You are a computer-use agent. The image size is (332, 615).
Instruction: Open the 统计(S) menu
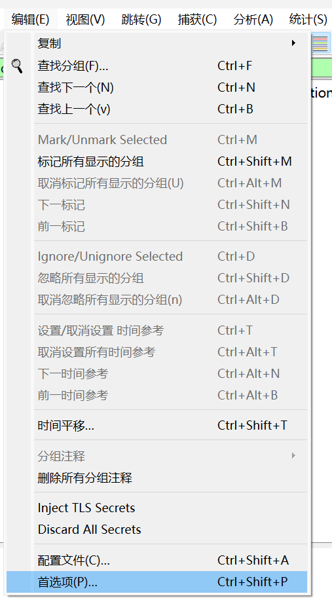[308, 19]
